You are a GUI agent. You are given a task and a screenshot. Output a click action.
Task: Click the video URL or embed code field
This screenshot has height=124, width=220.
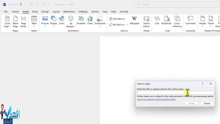click(175, 93)
